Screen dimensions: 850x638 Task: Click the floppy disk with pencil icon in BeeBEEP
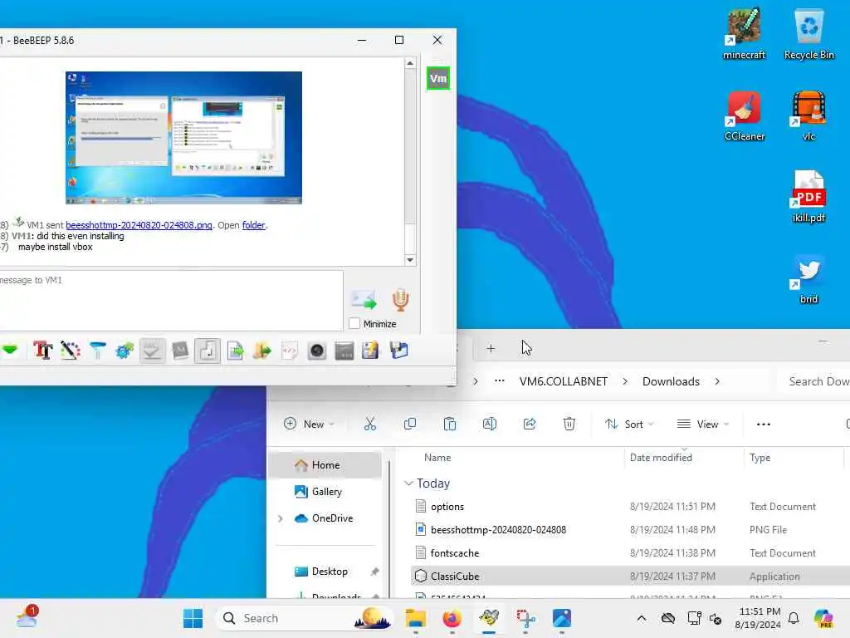click(x=371, y=351)
